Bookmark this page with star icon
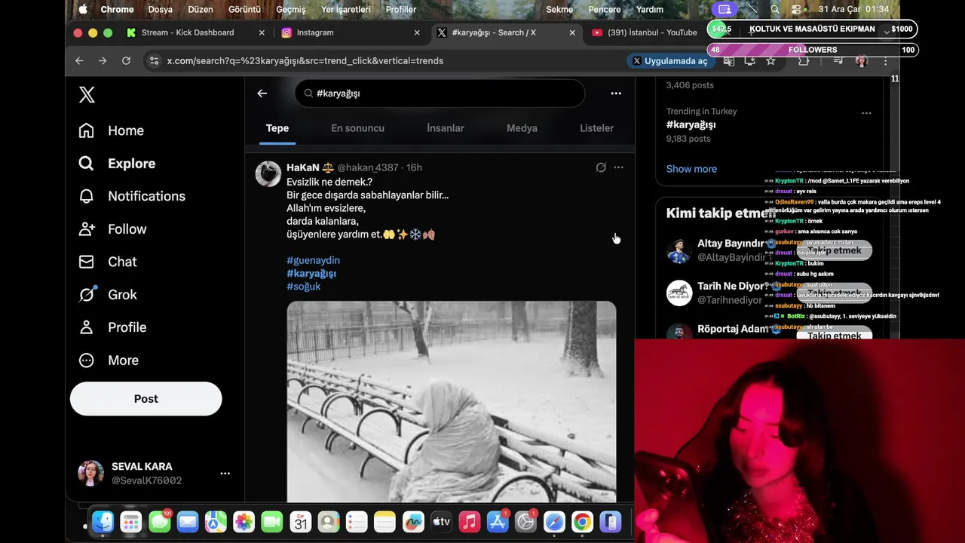This screenshot has width=965, height=543. coord(770,61)
